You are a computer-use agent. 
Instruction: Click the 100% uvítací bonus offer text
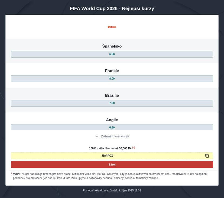(x=110, y=148)
